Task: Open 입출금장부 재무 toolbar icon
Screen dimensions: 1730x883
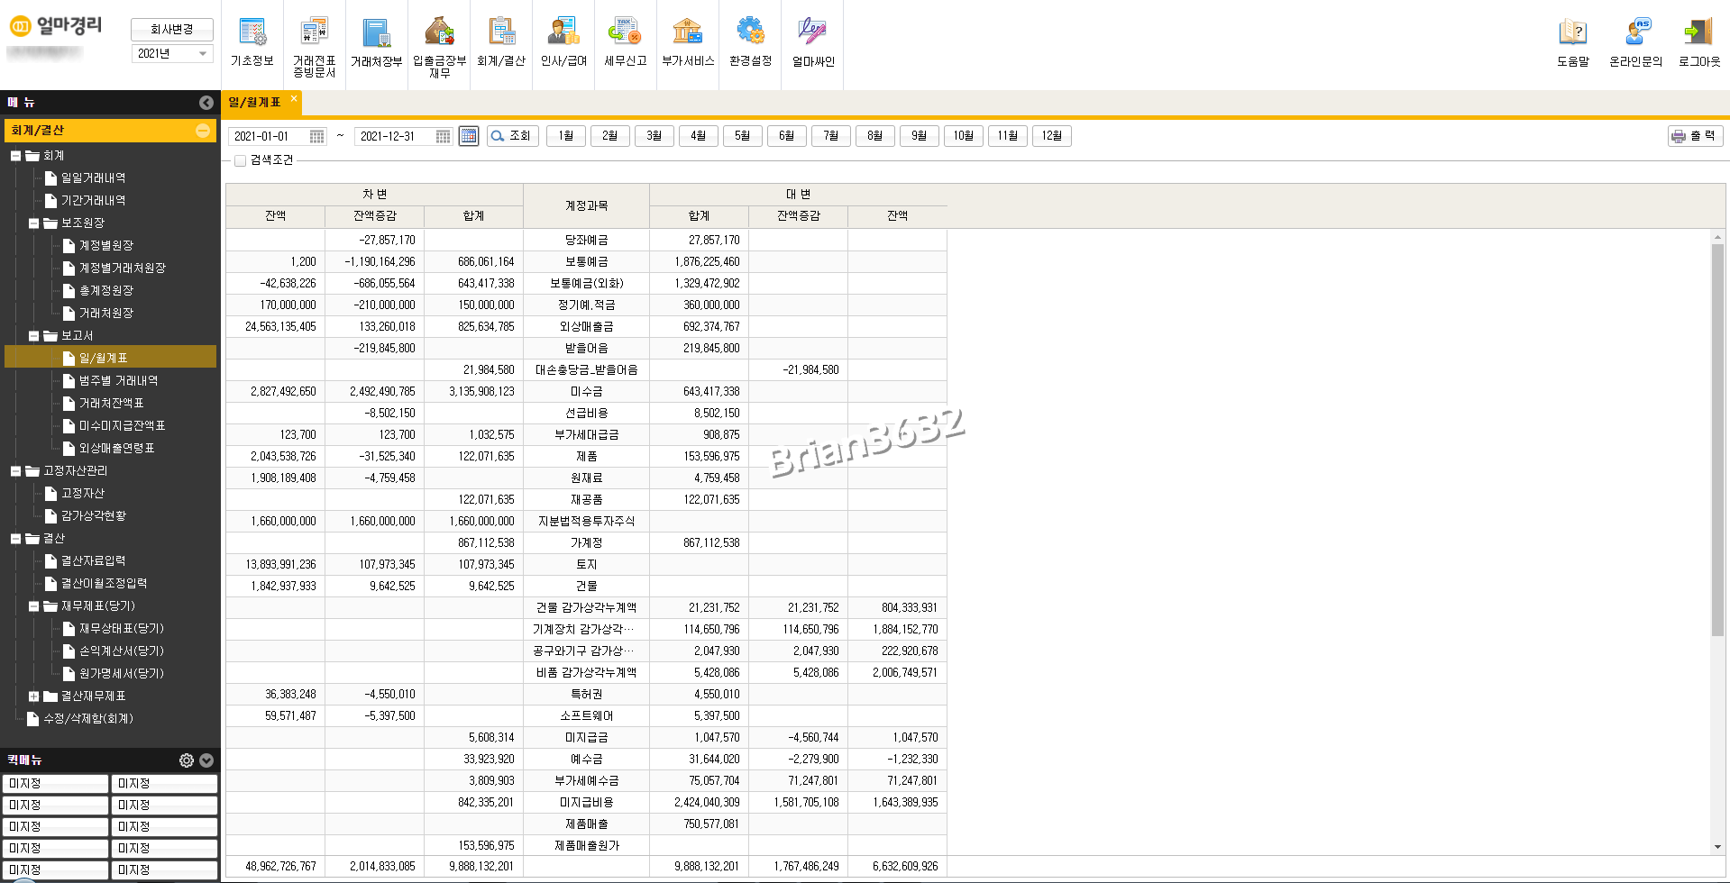Action: (x=439, y=47)
